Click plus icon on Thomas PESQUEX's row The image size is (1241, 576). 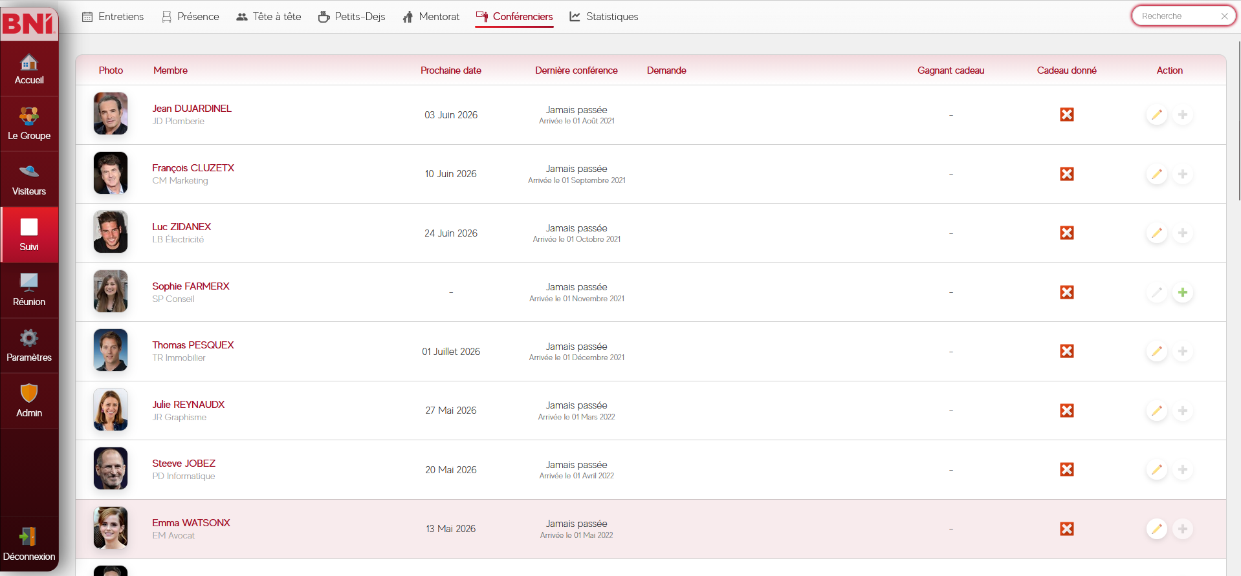[x=1183, y=352]
